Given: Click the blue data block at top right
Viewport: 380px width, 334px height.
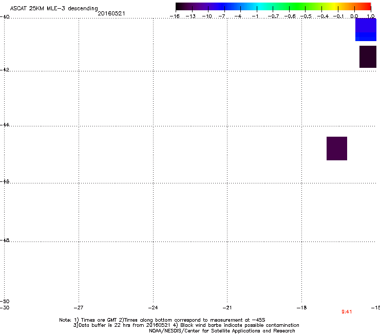Looking at the screenshot, I should (366, 30).
